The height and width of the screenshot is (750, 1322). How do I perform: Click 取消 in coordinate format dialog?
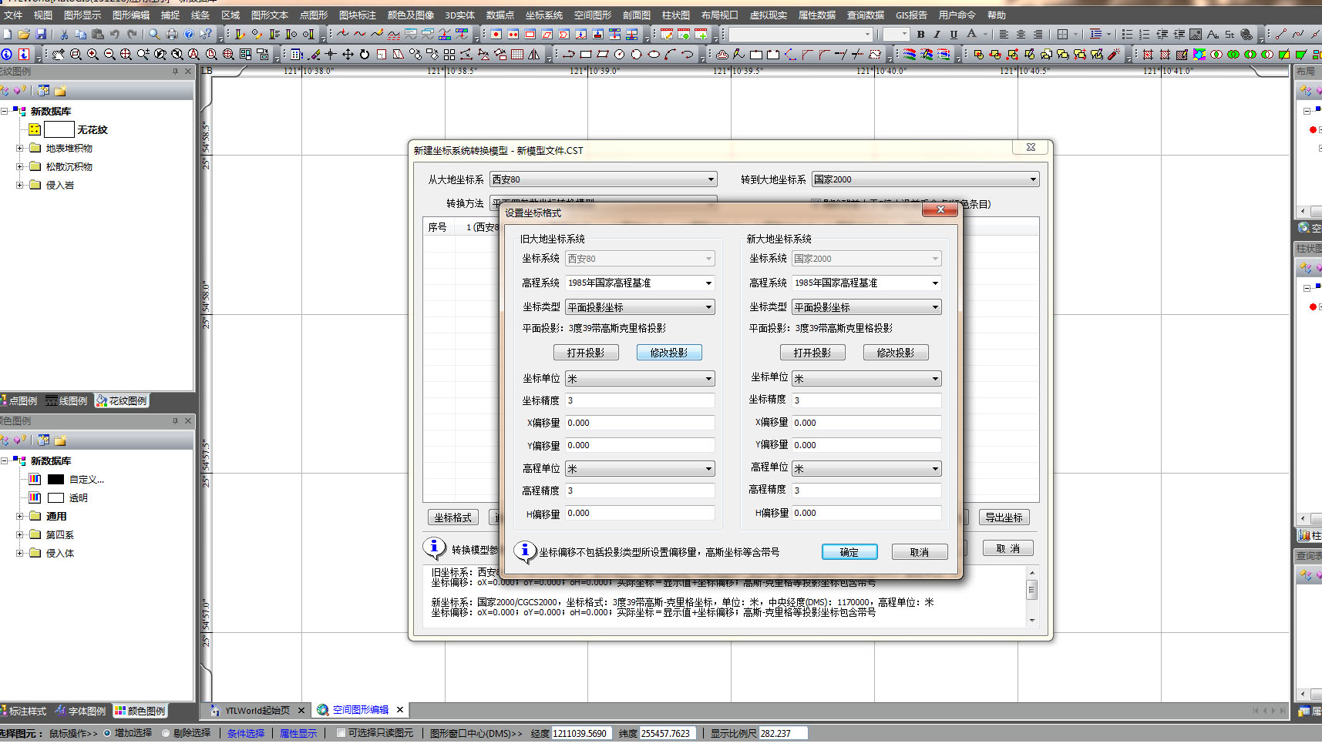pyautogui.click(x=920, y=552)
